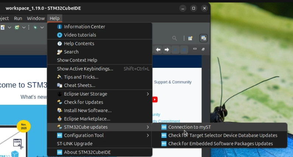293x157 pixels.
Task: Click the Search menu entry's icon
Action: 59,52
